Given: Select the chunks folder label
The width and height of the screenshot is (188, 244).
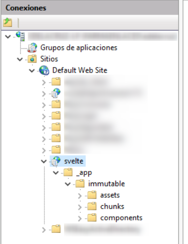Looking at the screenshot, I should coord(112,207).
